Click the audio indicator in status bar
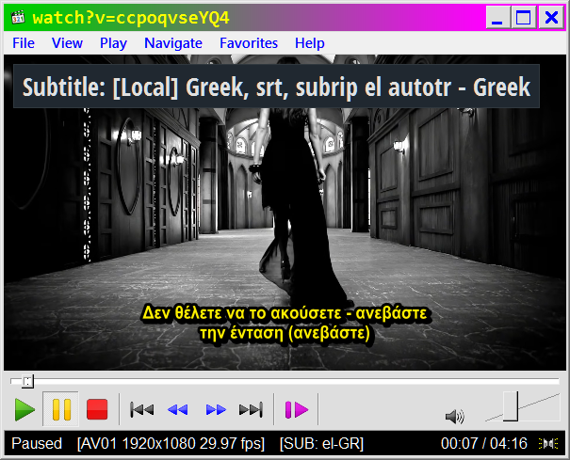 tap(548, 443)
